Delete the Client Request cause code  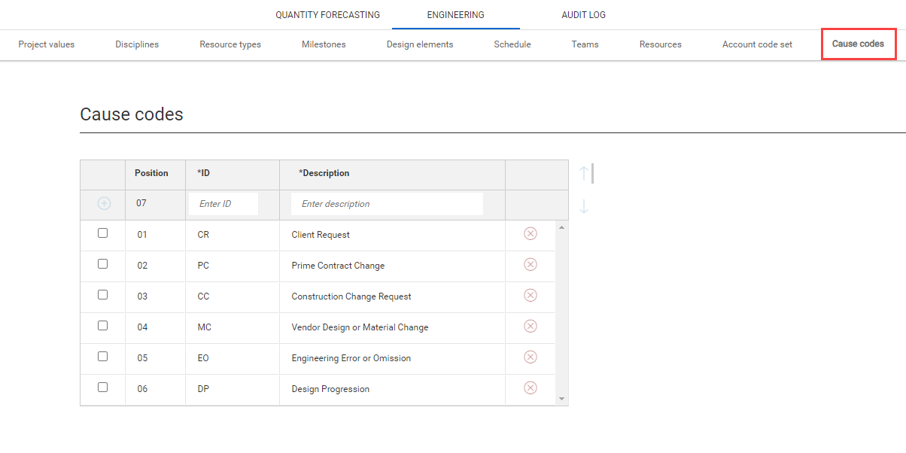(530, 234)
